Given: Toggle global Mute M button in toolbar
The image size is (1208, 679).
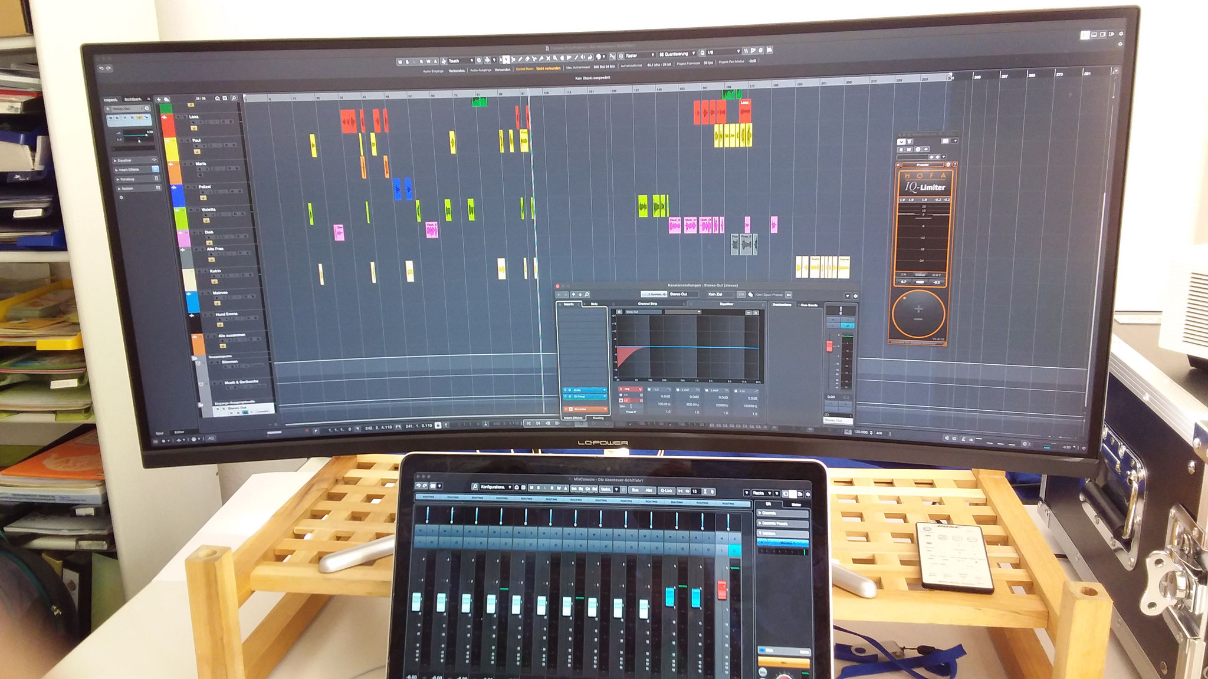Looking at the screenshot, I should (x=400, y=61).
